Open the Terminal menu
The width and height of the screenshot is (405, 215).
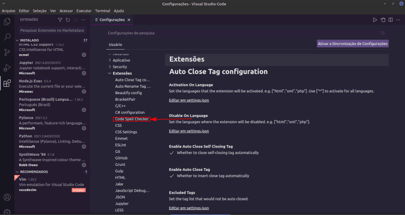point(103,11)
